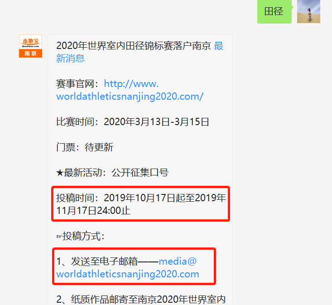Click the 门票：待更新 line

point(85,147)
